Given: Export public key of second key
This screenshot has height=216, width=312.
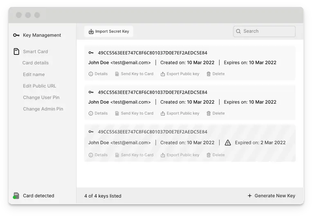Looking at the screenshot, I should click(180, 113).
